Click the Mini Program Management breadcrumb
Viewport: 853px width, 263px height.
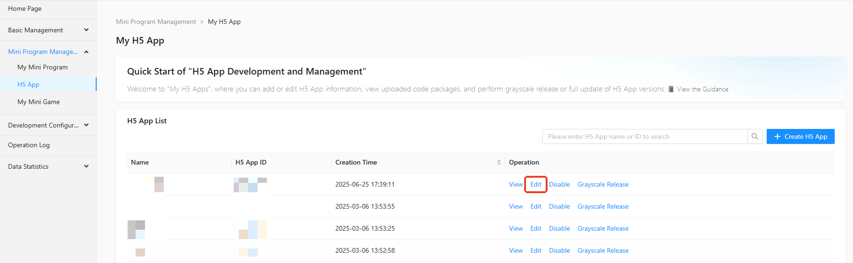coord(156,22)
